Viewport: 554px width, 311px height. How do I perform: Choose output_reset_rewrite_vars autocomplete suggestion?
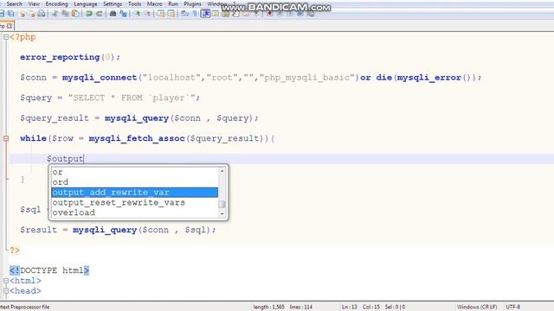tap(135, 202)
